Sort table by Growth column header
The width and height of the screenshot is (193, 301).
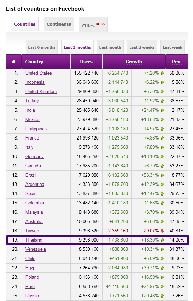click(134, 62)
